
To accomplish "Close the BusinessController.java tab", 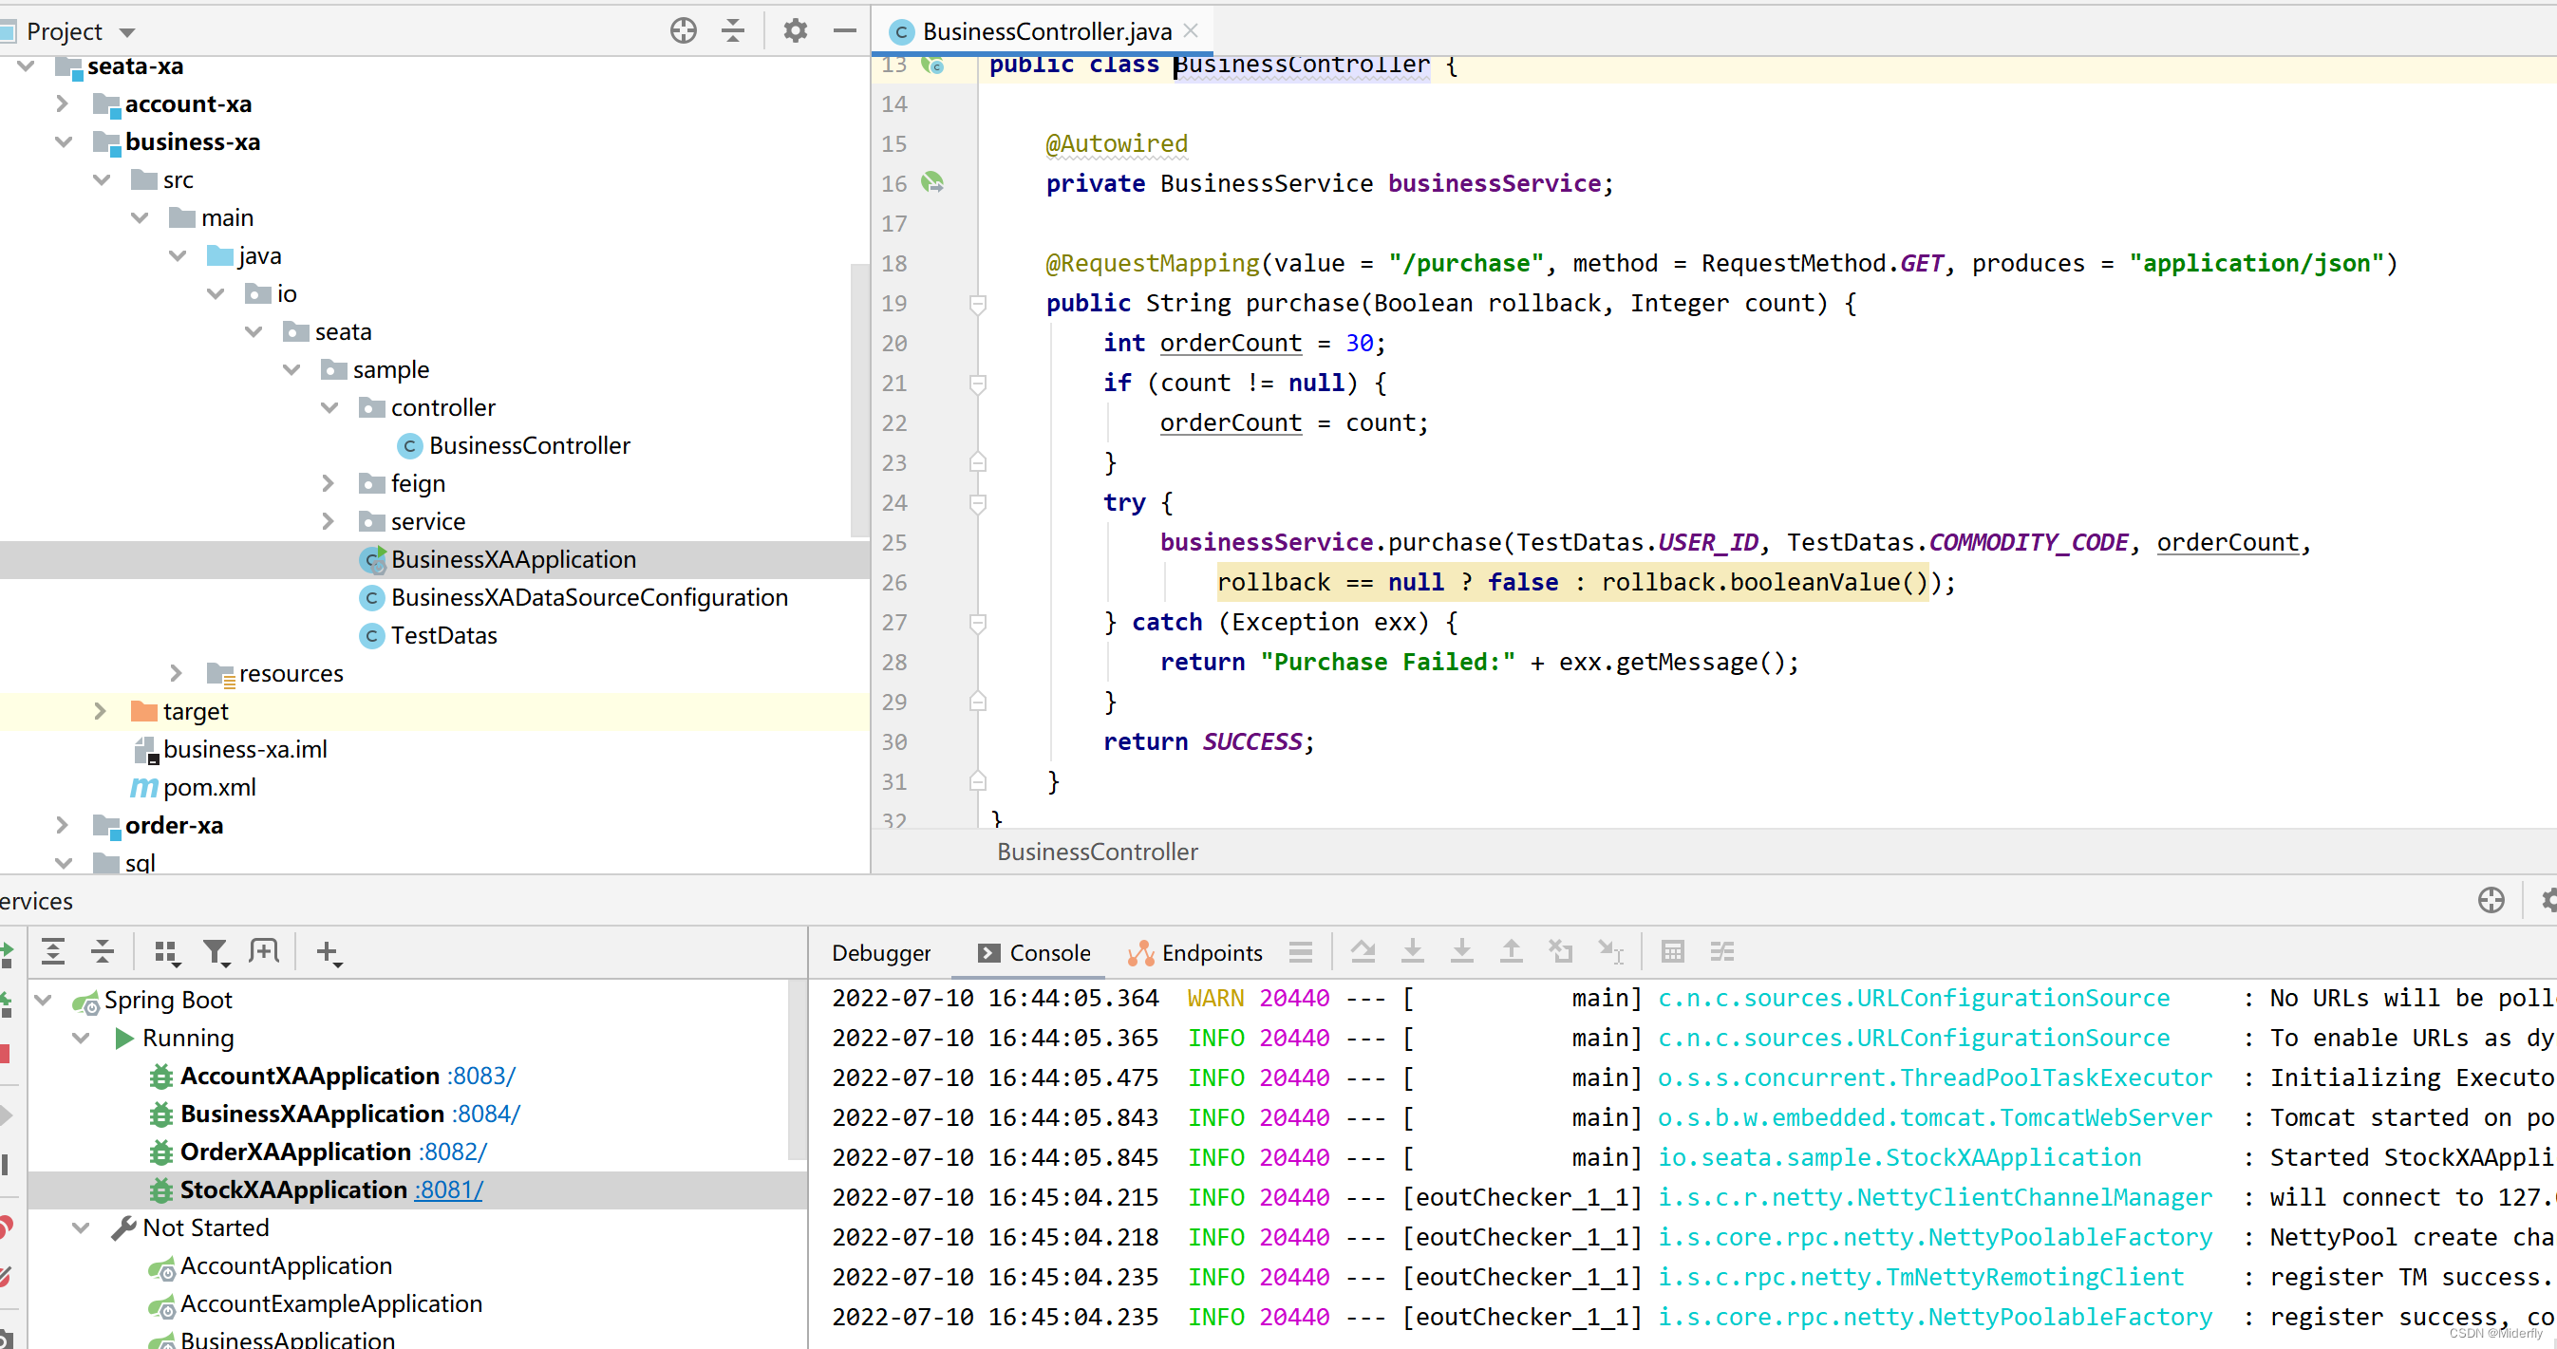I will coord(1192,30).
